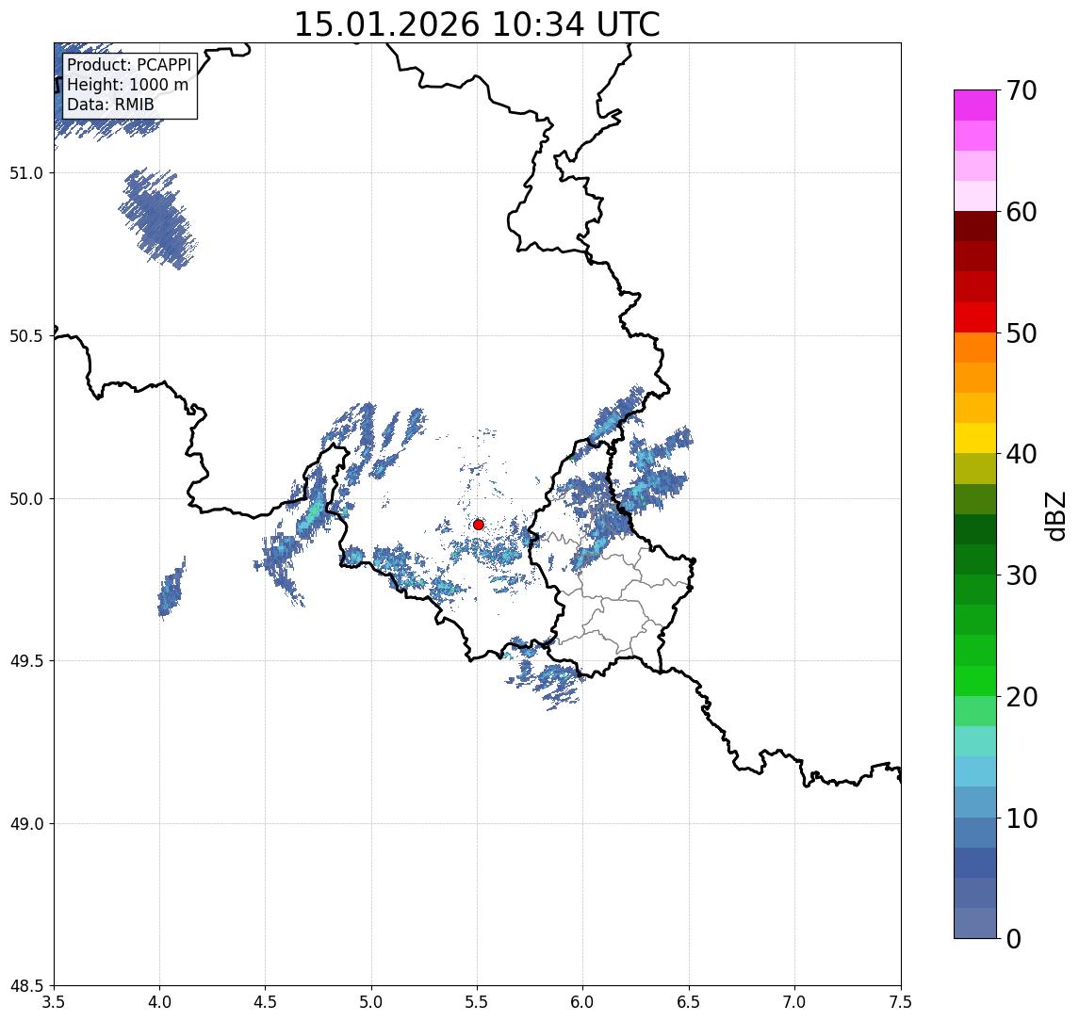Click the latitude axis label 51.0

(26, 173)
